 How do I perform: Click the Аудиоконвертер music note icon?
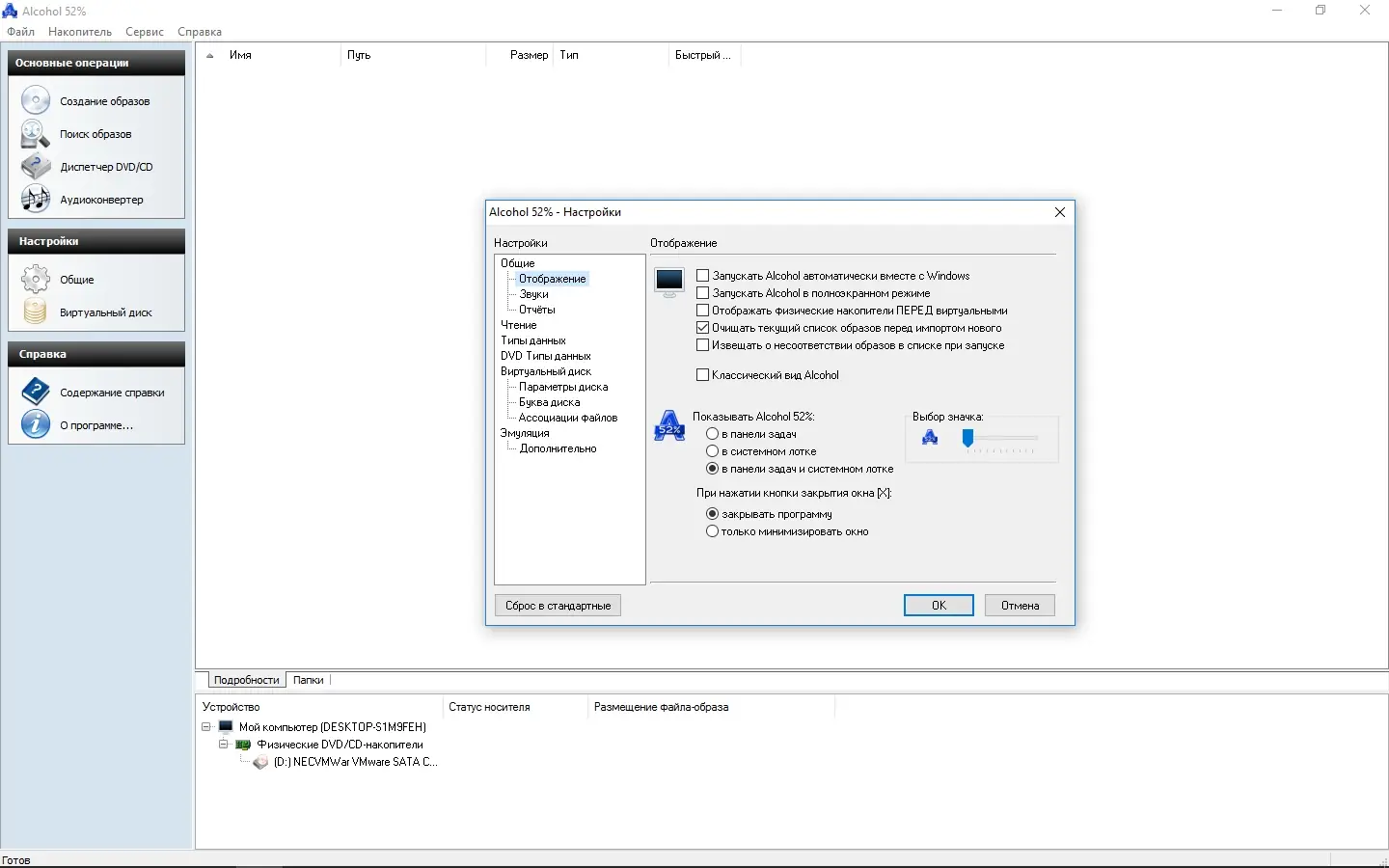coord(36,200)
